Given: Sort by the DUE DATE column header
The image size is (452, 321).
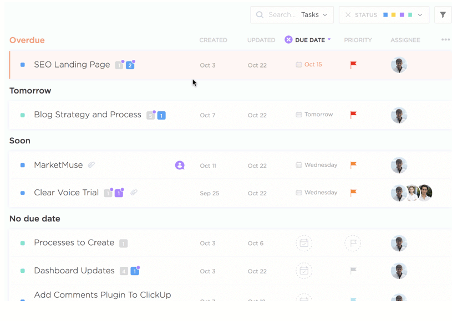Looking at the screenshot, I should coord(310,40).
